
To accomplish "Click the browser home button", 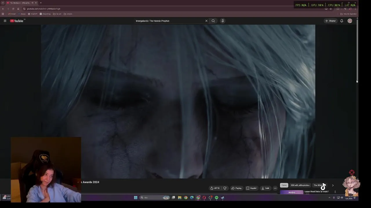I will tap(18, 9).
